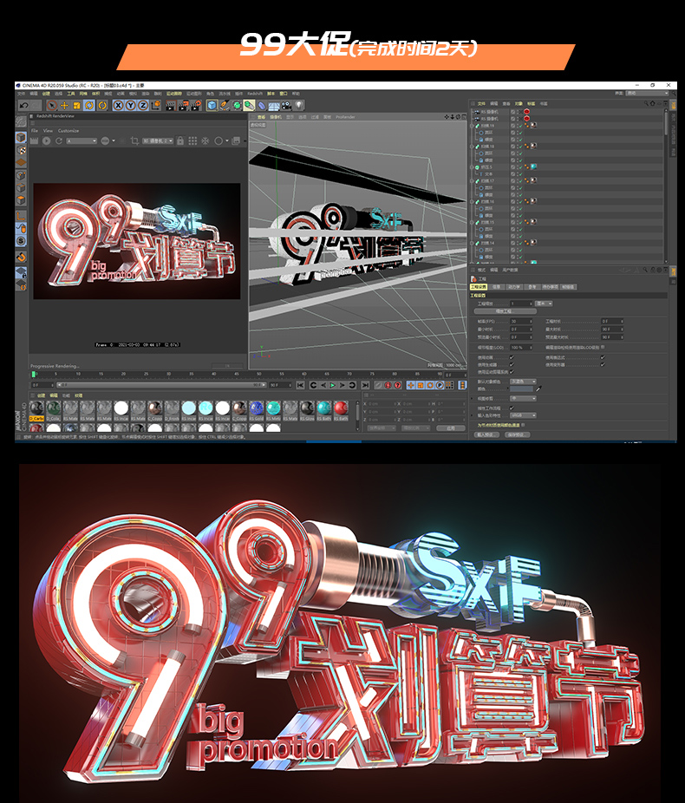Click the timeline preview range slider bar
Image resolution: width=685 pixels, height=803 pixels.
tap(160, 385)
